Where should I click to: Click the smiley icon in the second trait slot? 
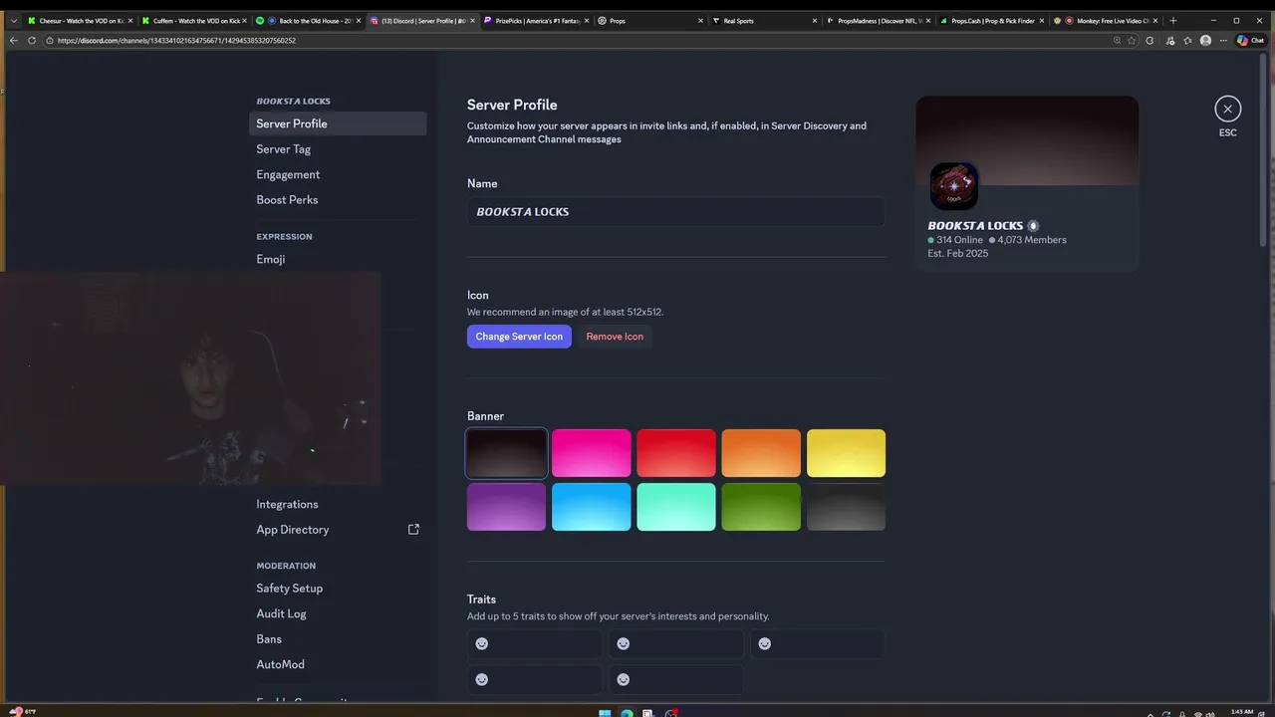click(x=624, y=644)
